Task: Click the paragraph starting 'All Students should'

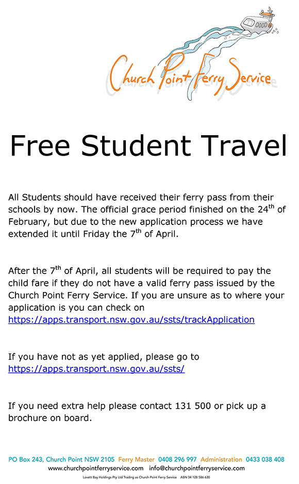Action: [x=147, y=216]
